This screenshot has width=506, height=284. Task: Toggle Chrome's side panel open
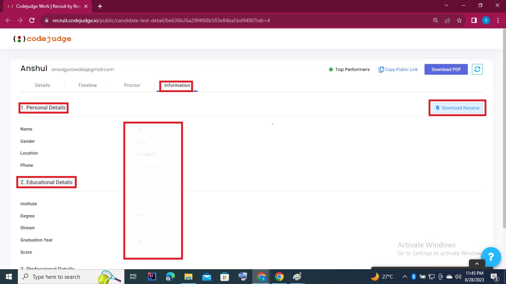(x=474, y=20)
